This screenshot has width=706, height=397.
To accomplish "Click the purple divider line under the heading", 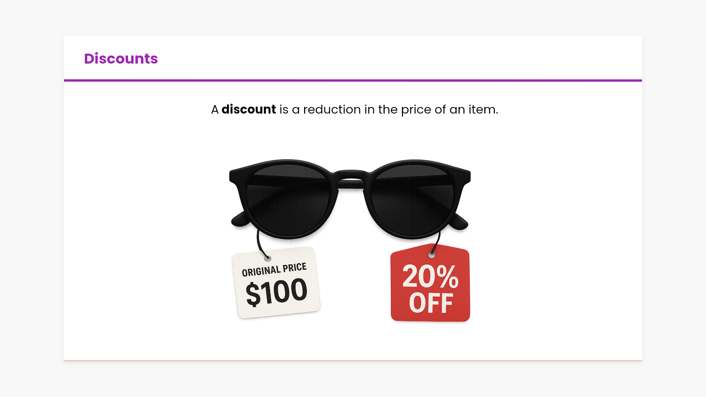I will tap(353, 80).
